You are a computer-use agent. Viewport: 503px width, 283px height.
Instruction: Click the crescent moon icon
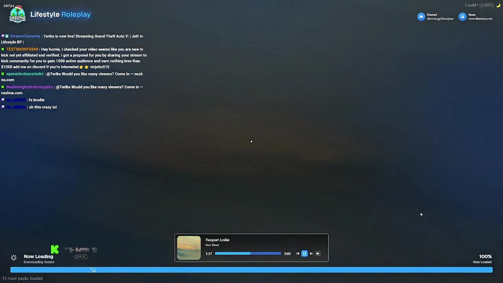[x=498, y=5]
